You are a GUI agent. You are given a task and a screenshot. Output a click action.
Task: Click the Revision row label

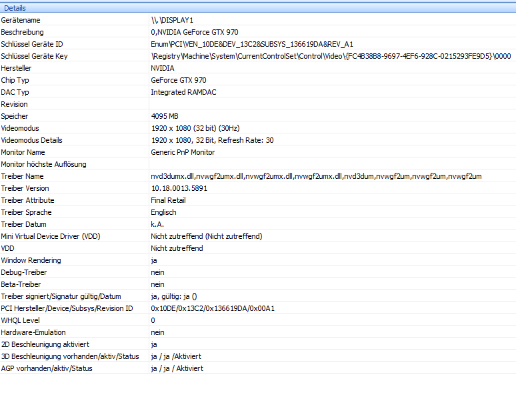pyautogui.click(x=14, y=104)
